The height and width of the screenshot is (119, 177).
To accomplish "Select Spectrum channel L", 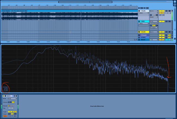I will 9,102.
